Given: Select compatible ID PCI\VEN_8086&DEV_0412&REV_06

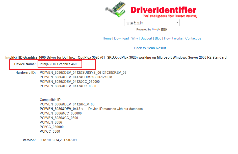Looking at the screenshot, I should [67, 104].
